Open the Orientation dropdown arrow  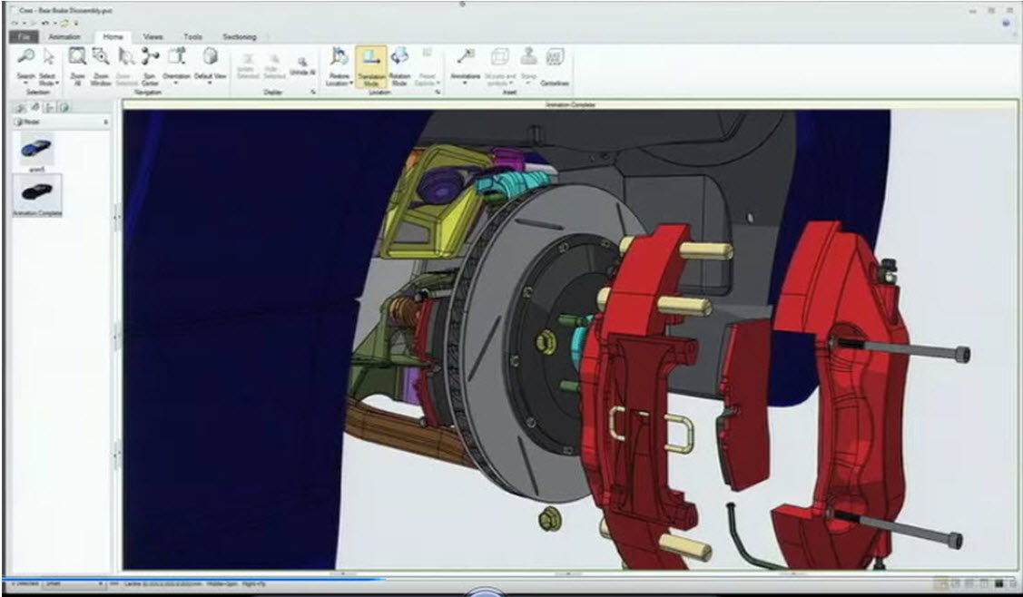click(x=176, y=83)
